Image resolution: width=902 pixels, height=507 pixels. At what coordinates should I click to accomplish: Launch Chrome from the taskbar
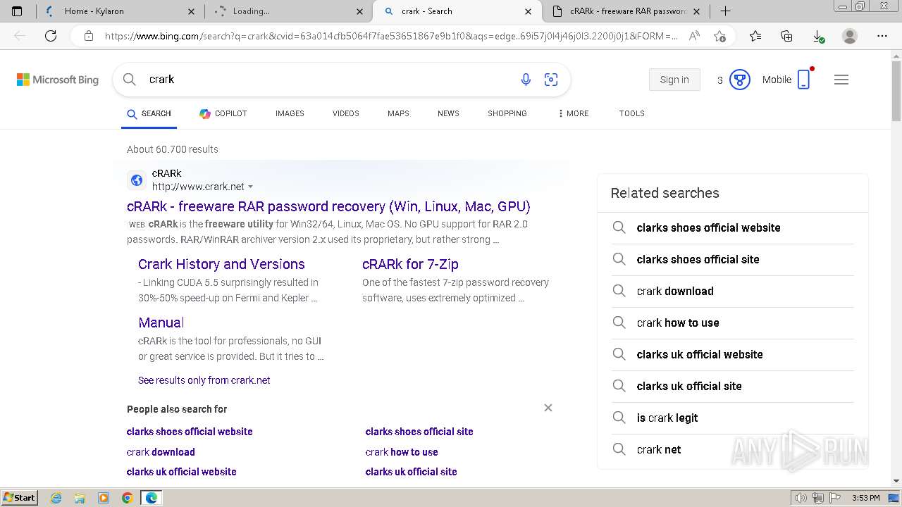(x=127, y=498)
